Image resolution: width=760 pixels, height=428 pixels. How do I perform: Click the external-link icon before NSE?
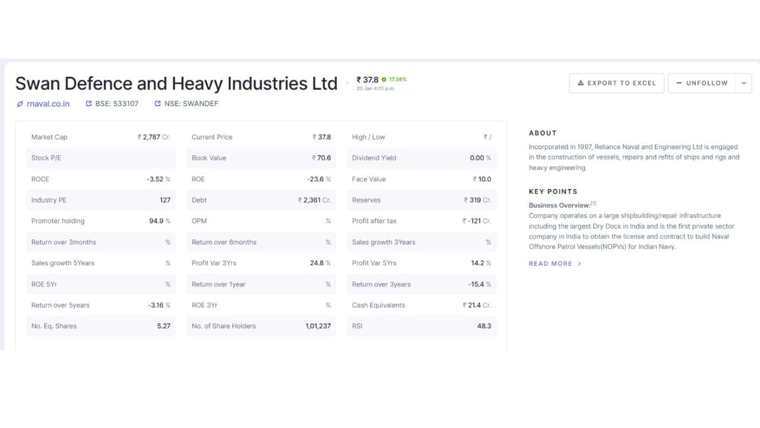pos(158,103)
